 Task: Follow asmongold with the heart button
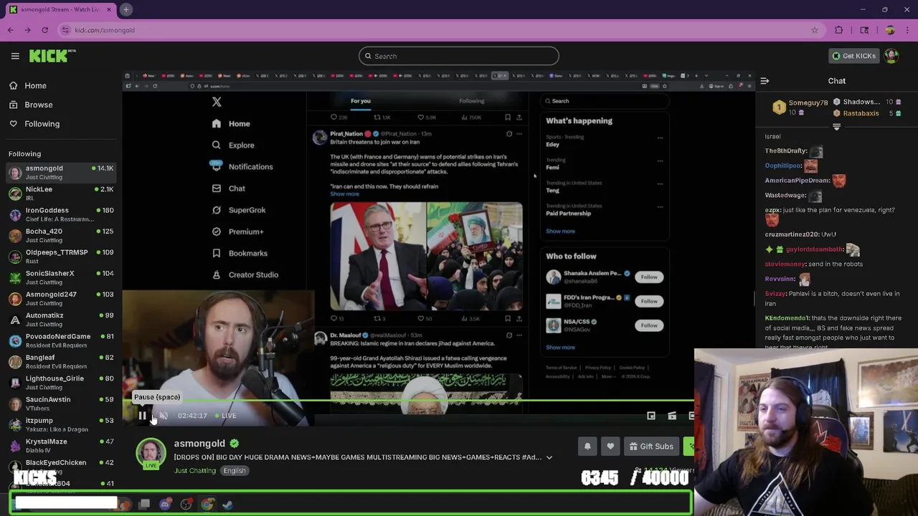coord(610,446)
